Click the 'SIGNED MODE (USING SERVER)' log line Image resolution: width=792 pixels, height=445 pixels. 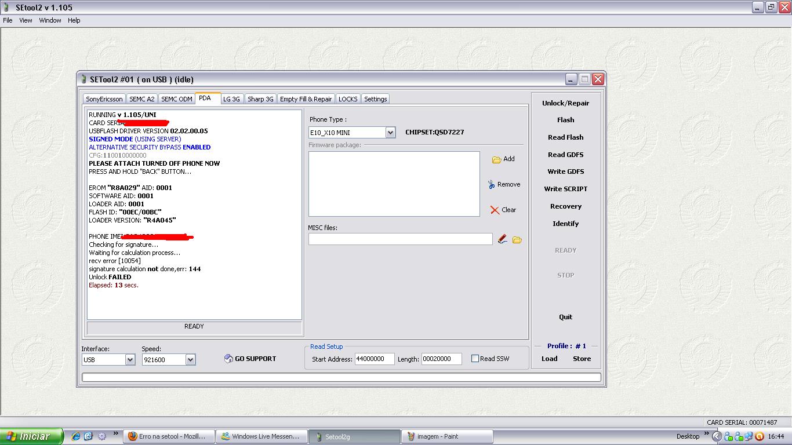[135, 139]
